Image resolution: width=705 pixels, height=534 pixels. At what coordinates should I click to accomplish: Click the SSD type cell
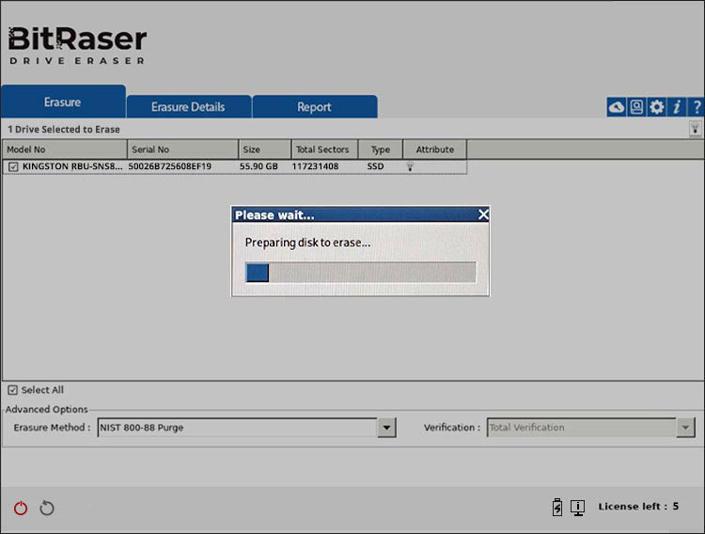375,166
